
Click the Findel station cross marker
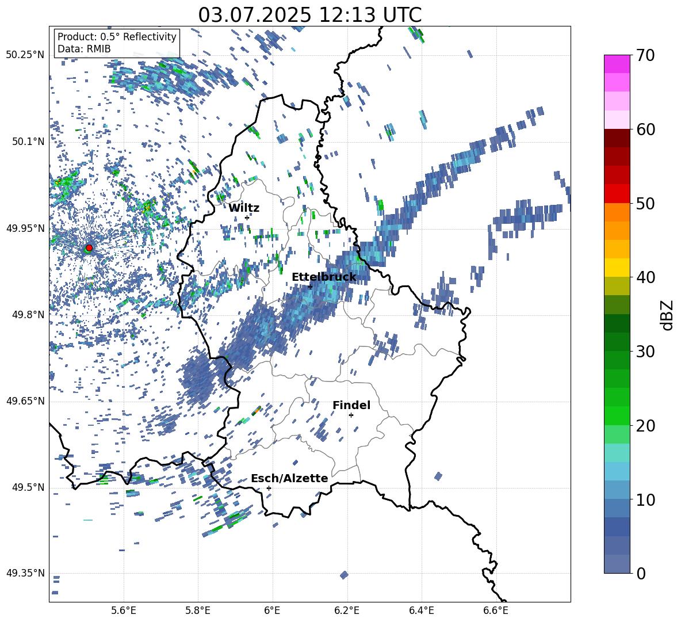tap(351, 415)
